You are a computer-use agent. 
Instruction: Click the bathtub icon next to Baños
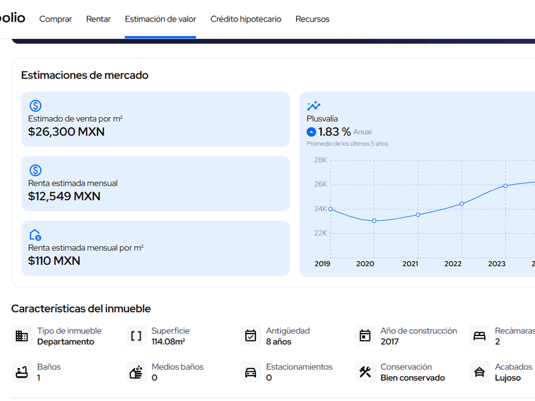22,372
